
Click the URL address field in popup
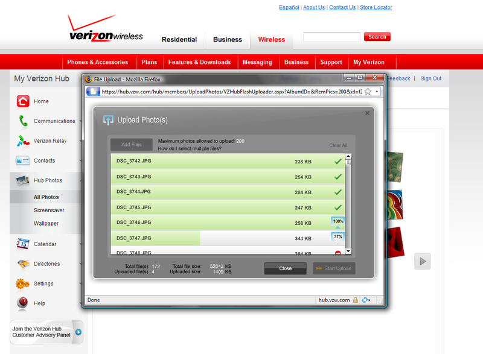(232, 92)
